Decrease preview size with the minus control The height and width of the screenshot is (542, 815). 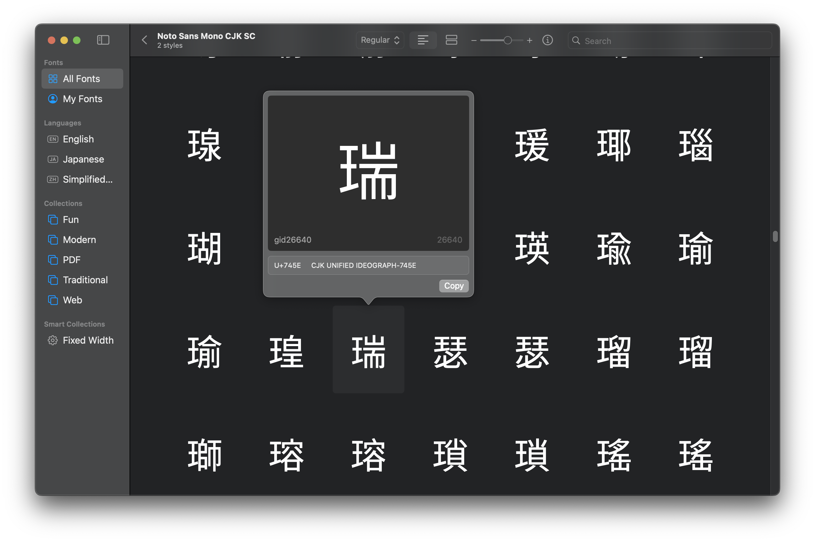474,40
